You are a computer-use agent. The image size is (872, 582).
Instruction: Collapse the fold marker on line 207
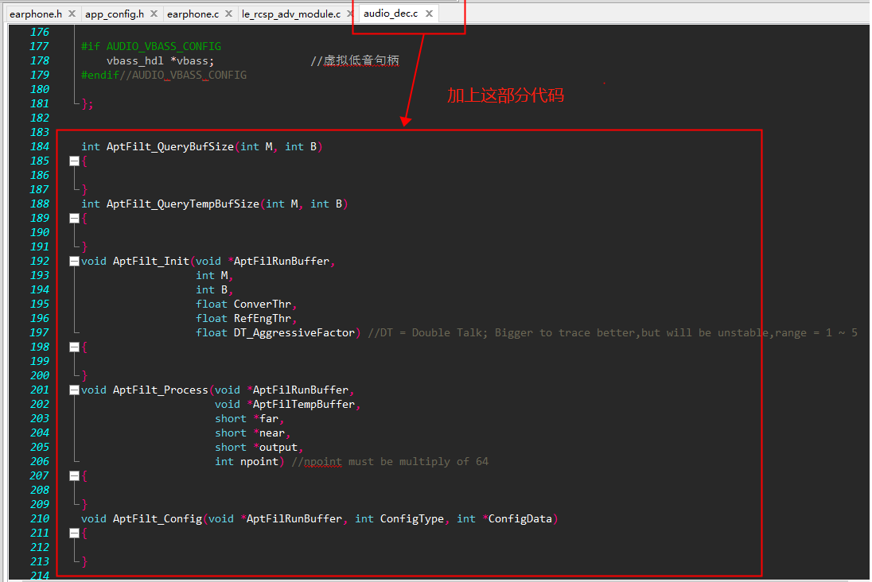(x=74, y=475)
